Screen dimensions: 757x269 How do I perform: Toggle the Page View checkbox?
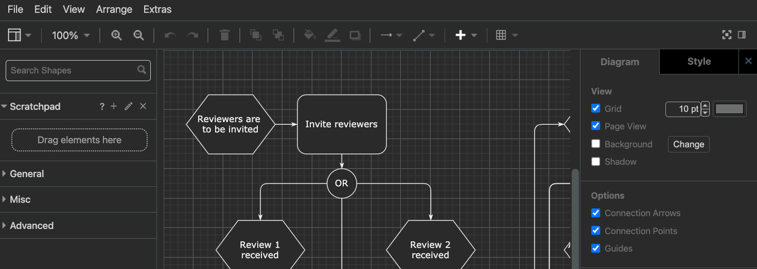pos(596,126)
